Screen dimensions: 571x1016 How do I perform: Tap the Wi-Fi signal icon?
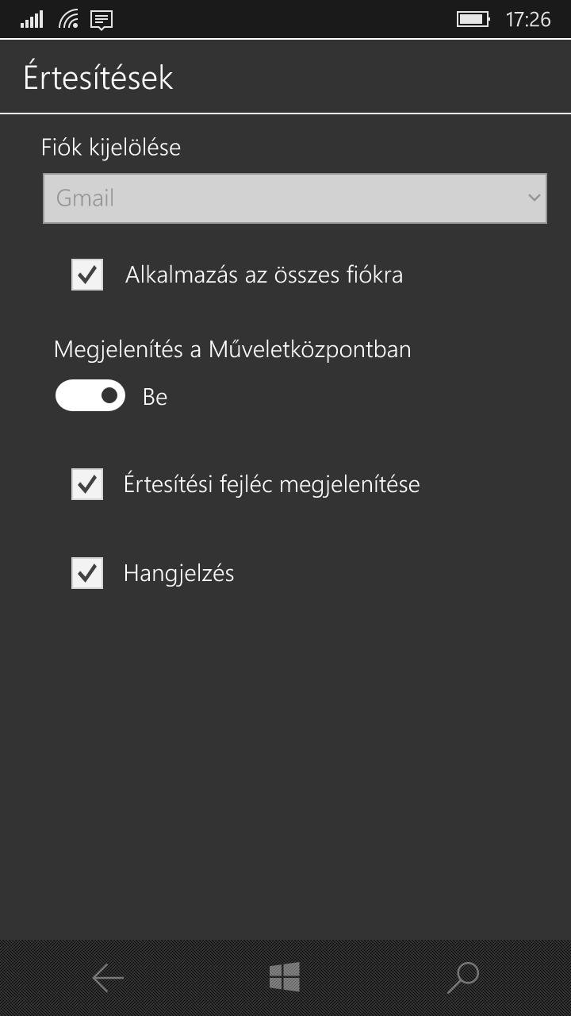pyautogui.click(x=69, y=19)
